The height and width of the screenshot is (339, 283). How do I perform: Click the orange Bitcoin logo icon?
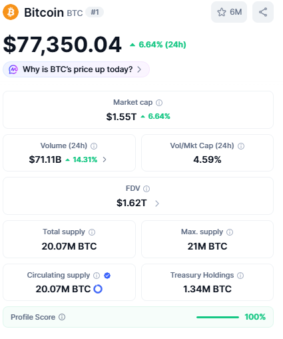11,12
